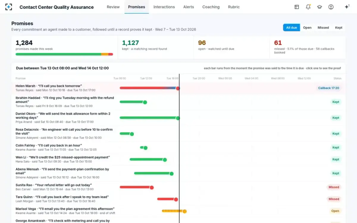Click Wen Li's green timeline bar

[x=148, y=159]
